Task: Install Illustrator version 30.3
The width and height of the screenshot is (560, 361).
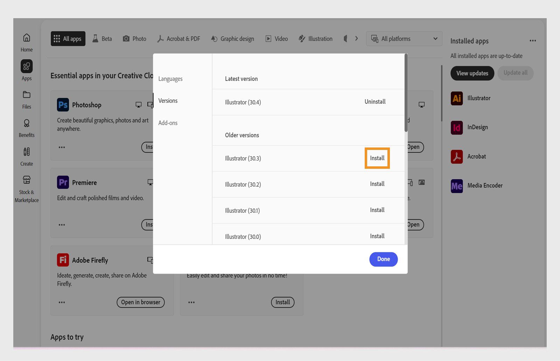Action: [377, 158]
